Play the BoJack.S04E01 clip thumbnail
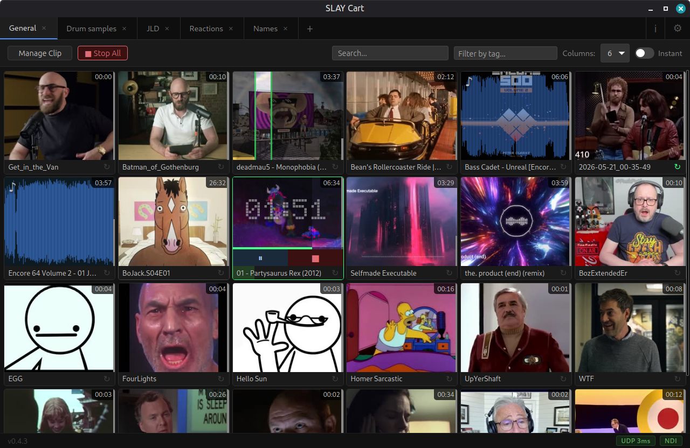 [173, 222]
